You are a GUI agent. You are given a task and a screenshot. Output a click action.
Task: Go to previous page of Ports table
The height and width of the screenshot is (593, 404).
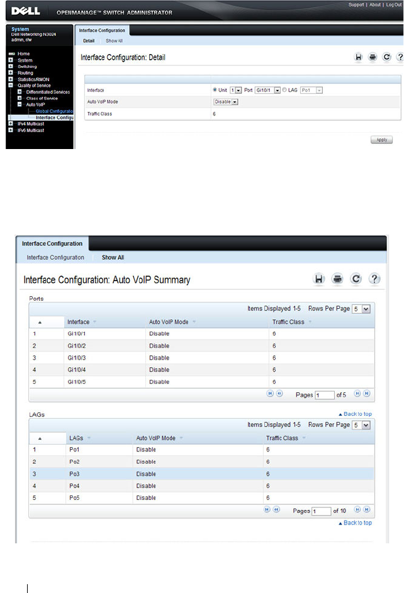pos(279,393)
